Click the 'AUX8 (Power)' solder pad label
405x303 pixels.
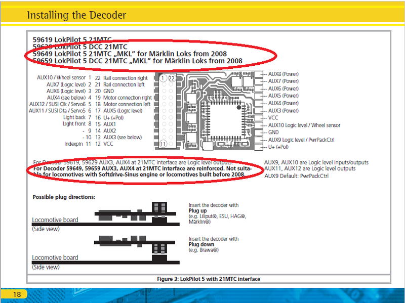coord(283,74)
